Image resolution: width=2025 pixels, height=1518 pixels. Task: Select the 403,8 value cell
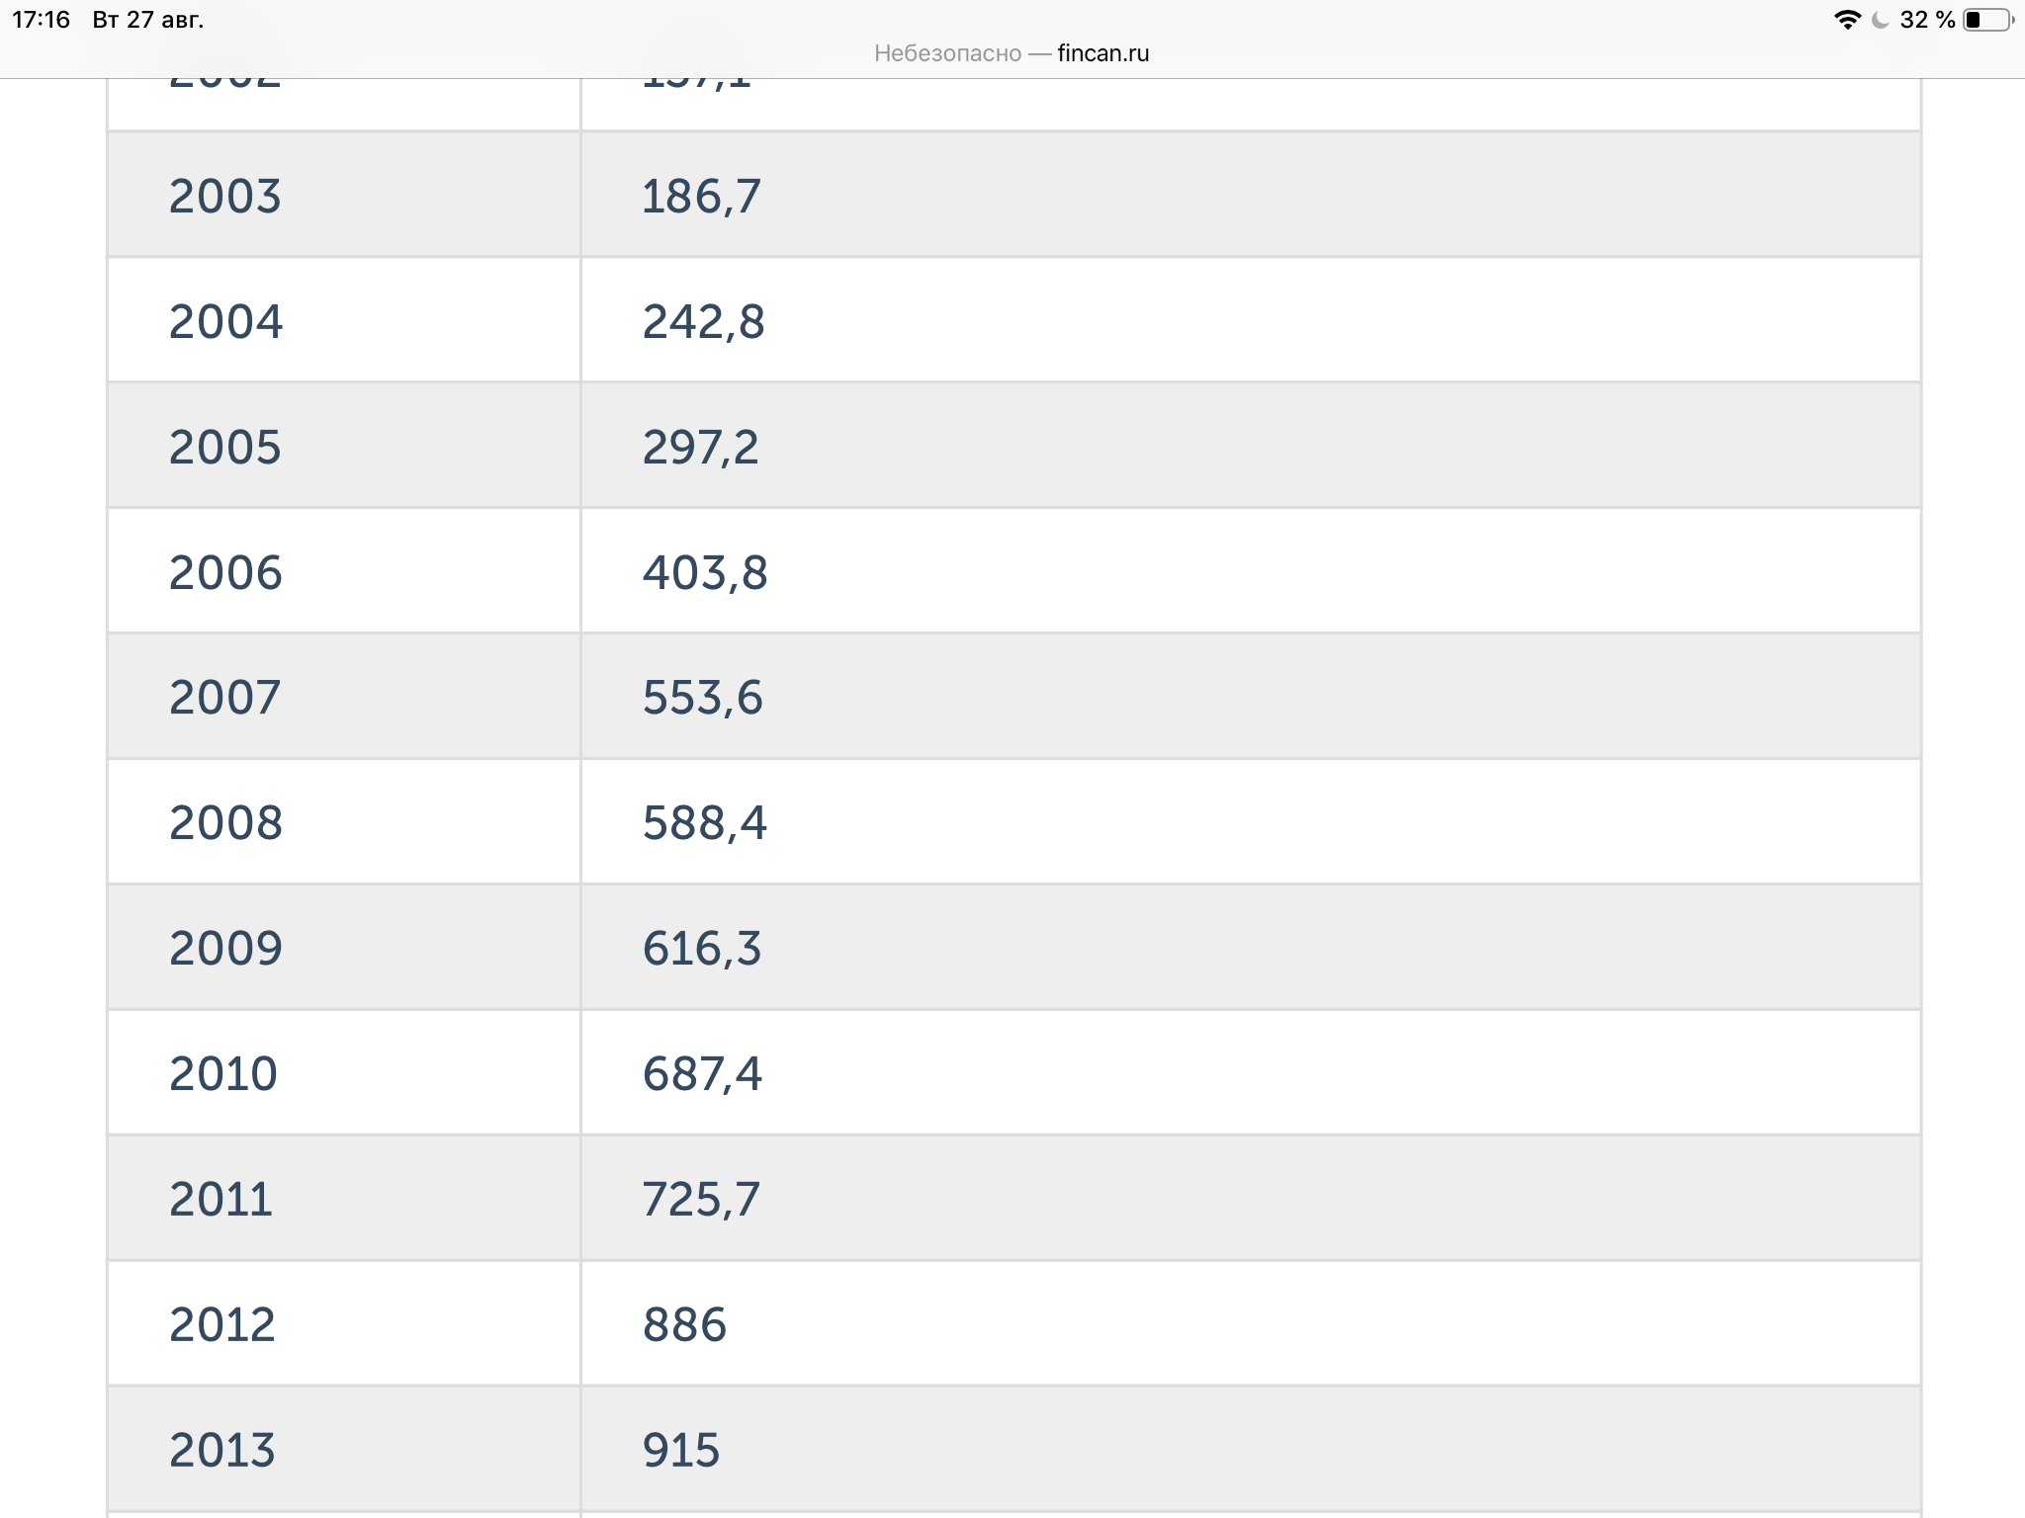pos(1251,571)
